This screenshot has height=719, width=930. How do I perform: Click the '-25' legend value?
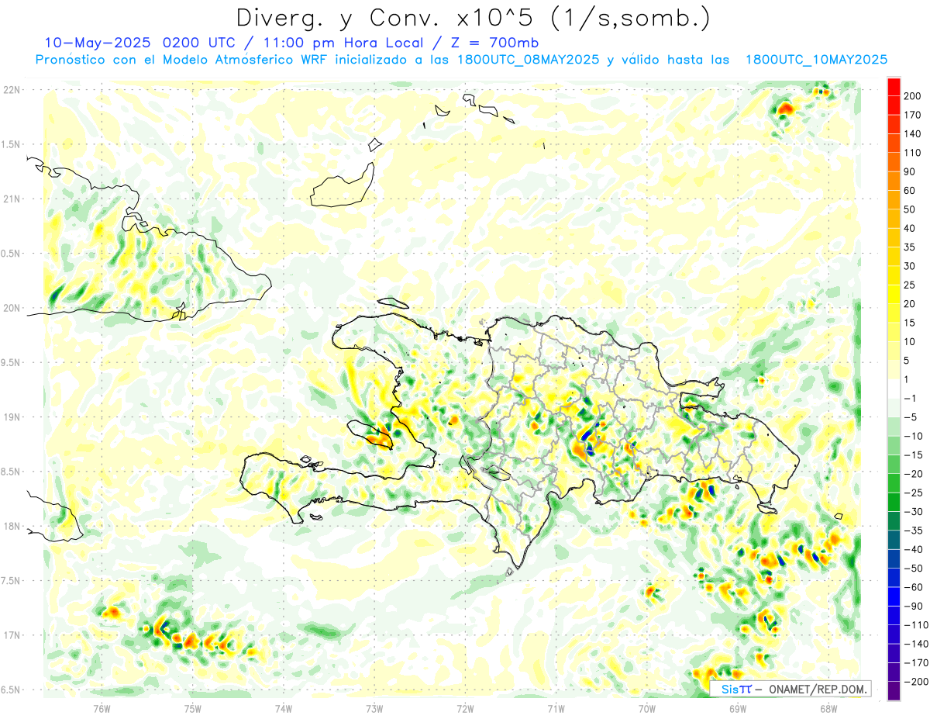(913, 493)
